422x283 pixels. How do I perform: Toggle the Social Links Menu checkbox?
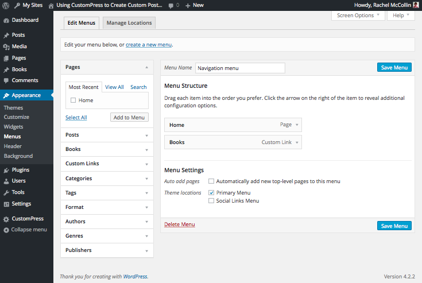tap(211, 201)
